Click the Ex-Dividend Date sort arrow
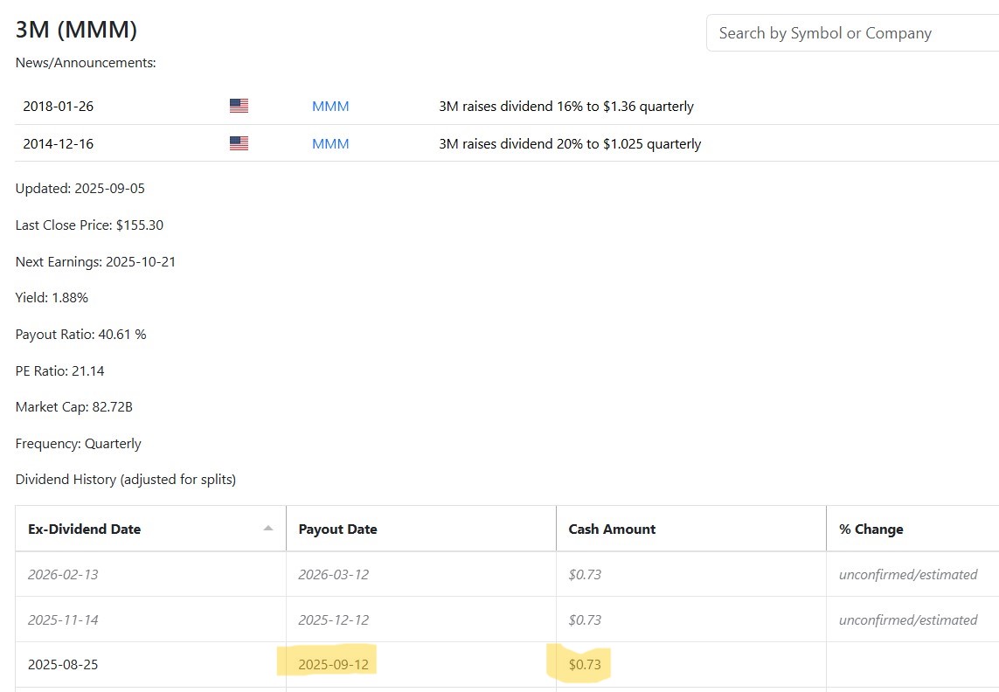The width and height of the screenshot is (999, 692). point(268,529)
